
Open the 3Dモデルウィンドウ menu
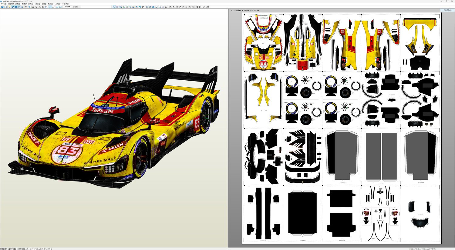pyautogui.click(x=14, y=4)
